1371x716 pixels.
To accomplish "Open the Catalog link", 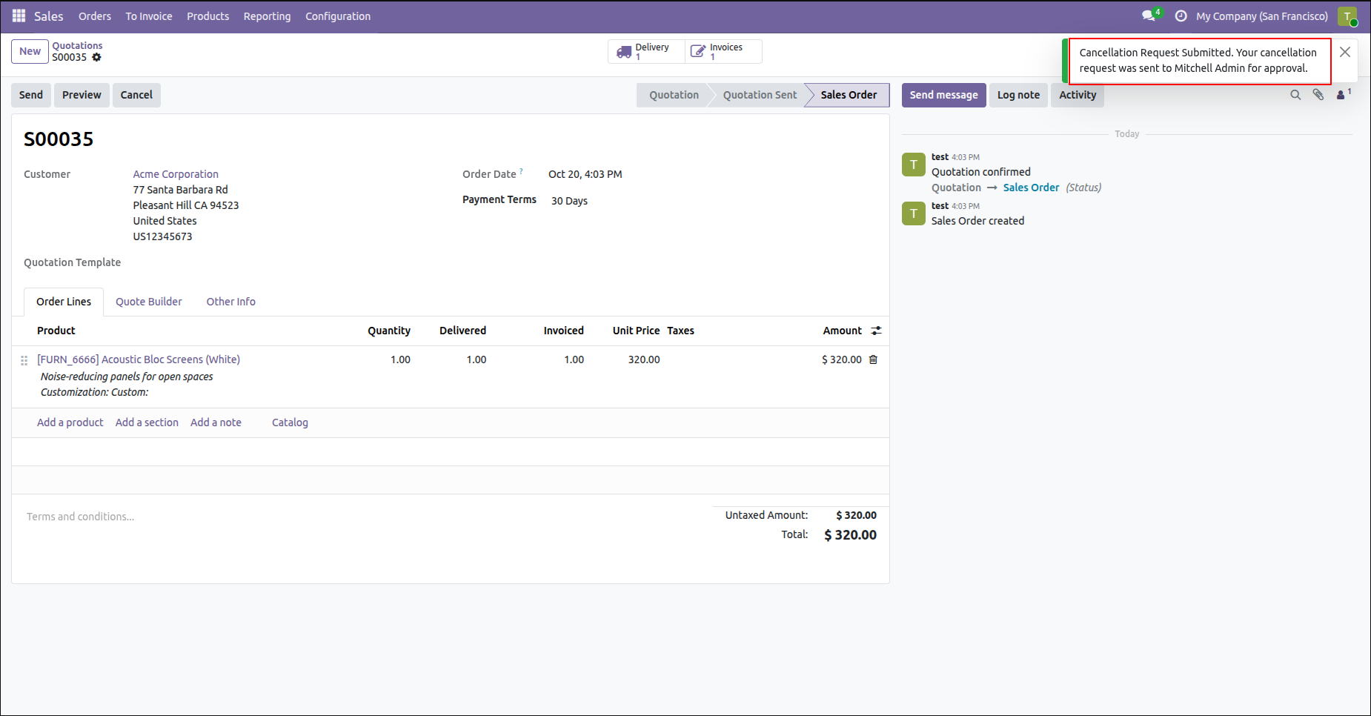I will [x=290, y=422].
